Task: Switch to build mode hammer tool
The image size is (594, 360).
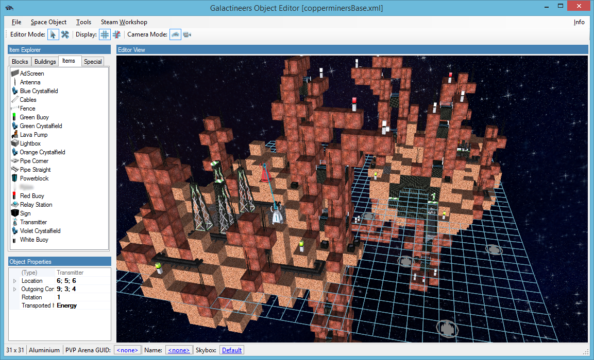Action: point(65,34)
